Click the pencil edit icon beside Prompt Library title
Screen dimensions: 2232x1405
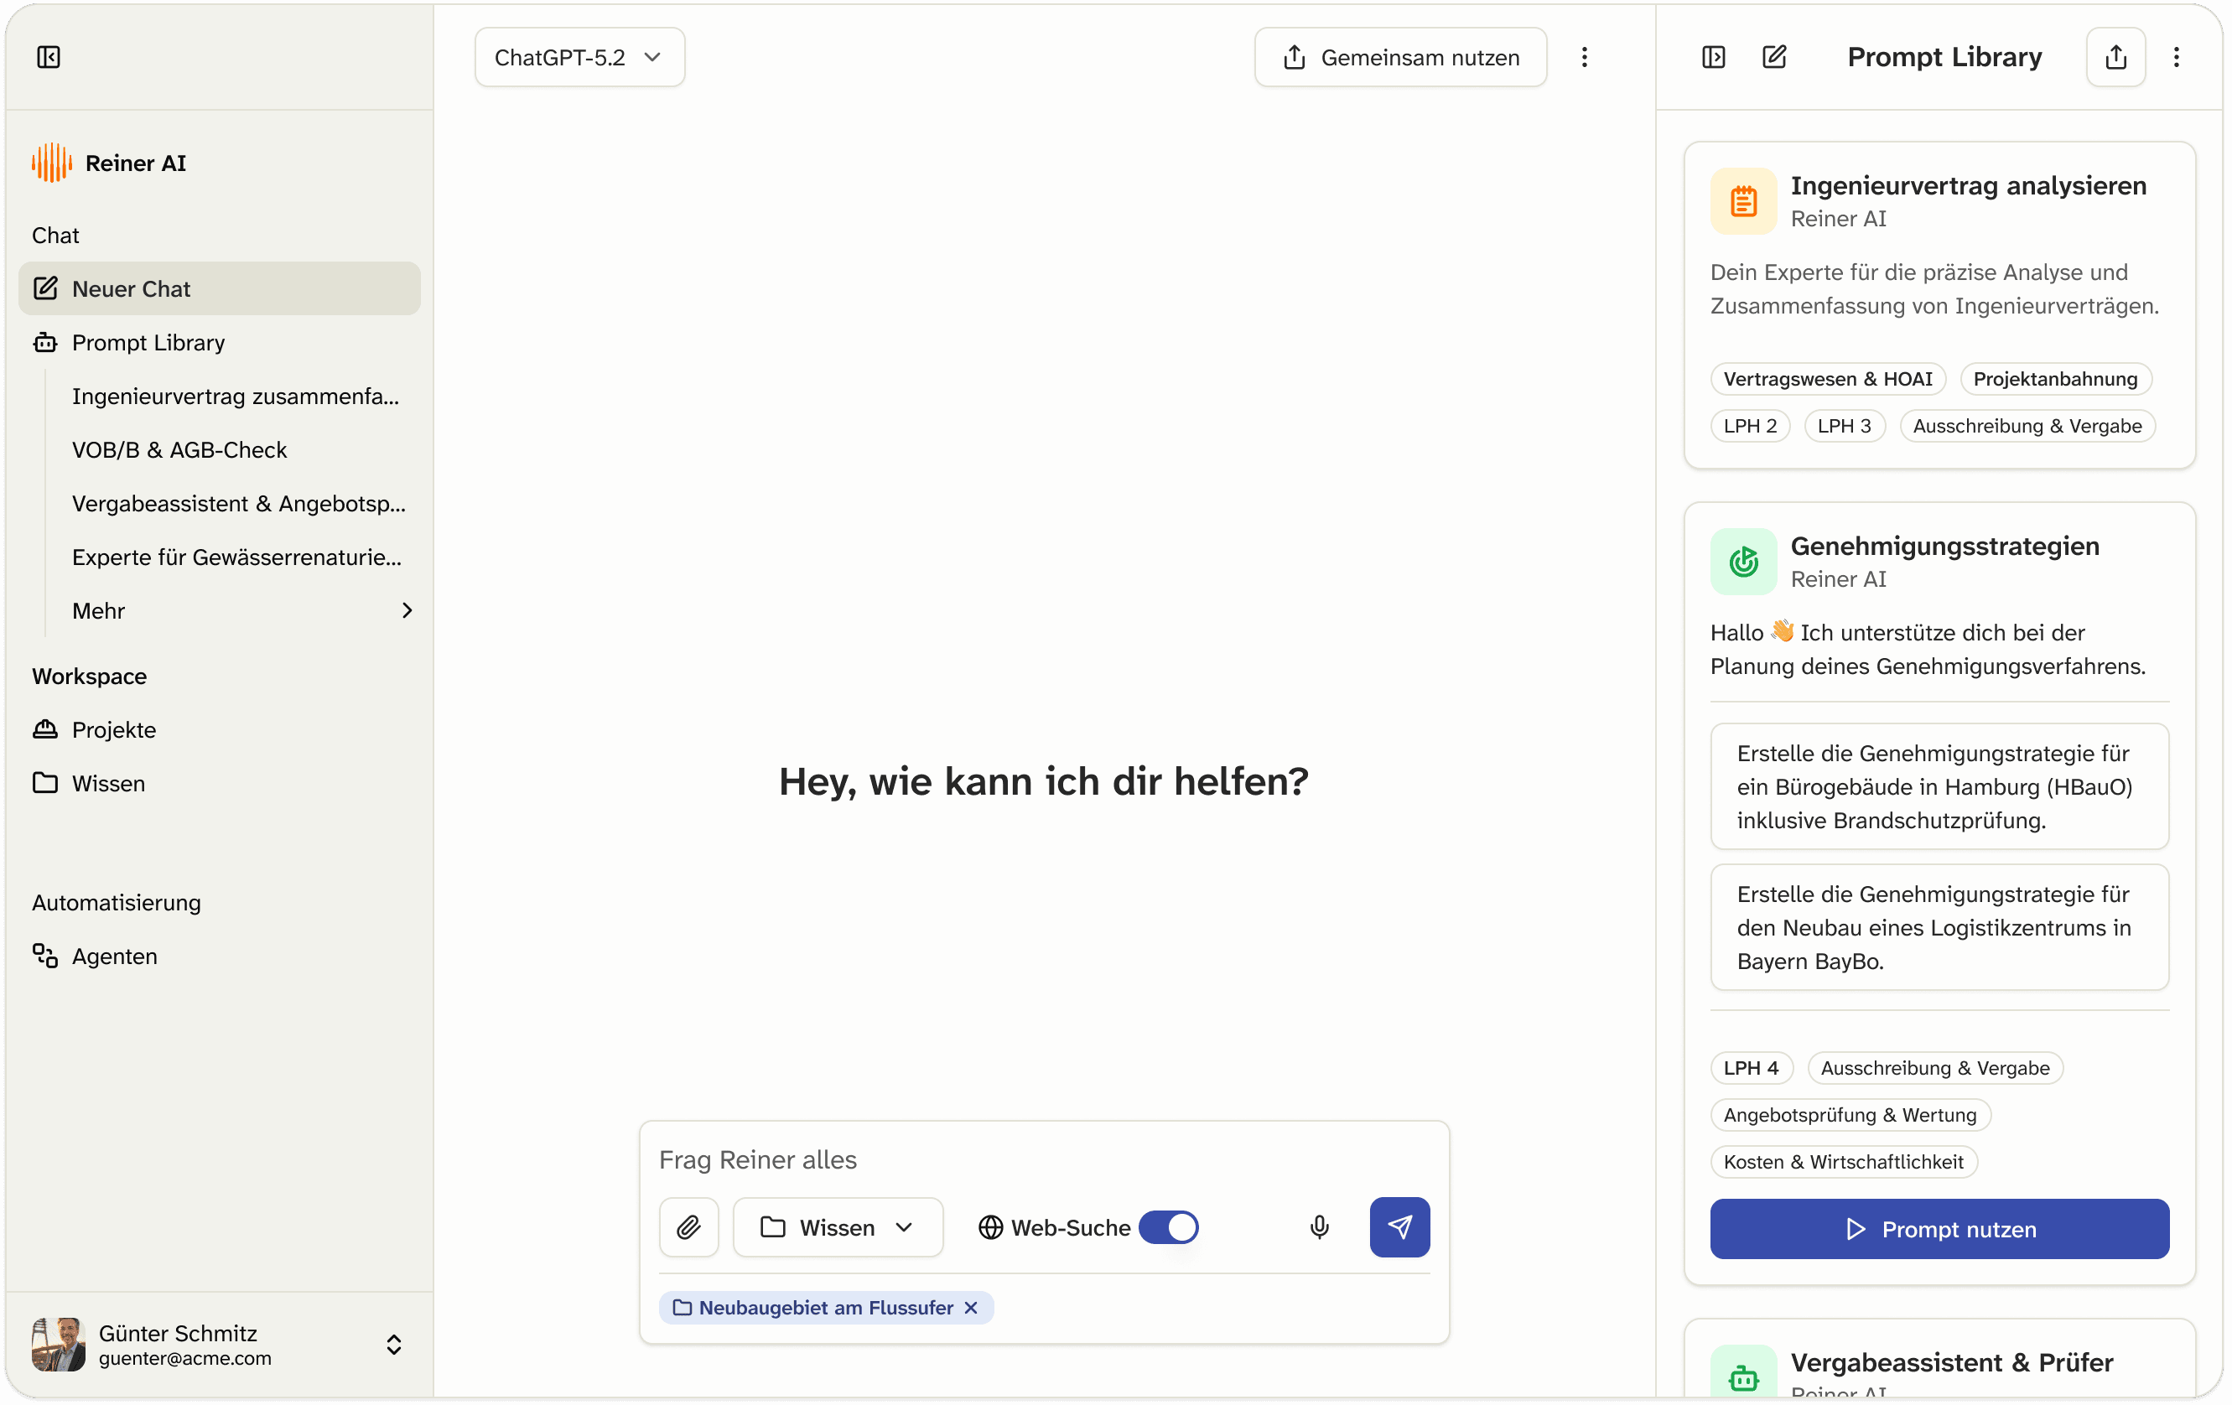click(1773, 58)
